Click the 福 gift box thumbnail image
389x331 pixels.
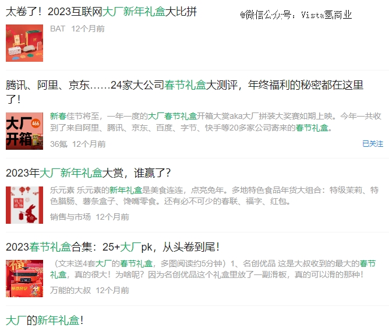(24, 279)
